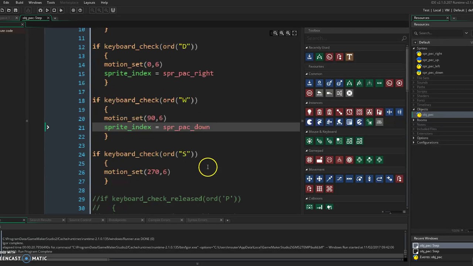
Task: Reset zoom in the code editor
Action: [282, 33]
